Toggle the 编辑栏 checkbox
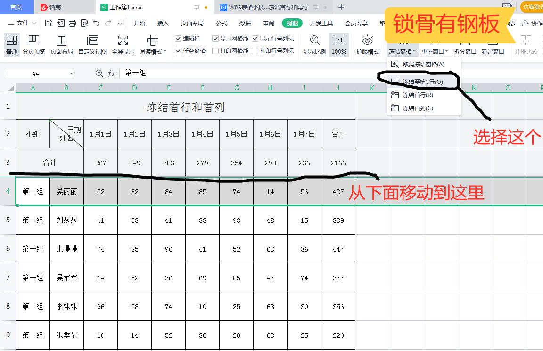543x351 pixels. pyautogui.click(x=178, y=39)
